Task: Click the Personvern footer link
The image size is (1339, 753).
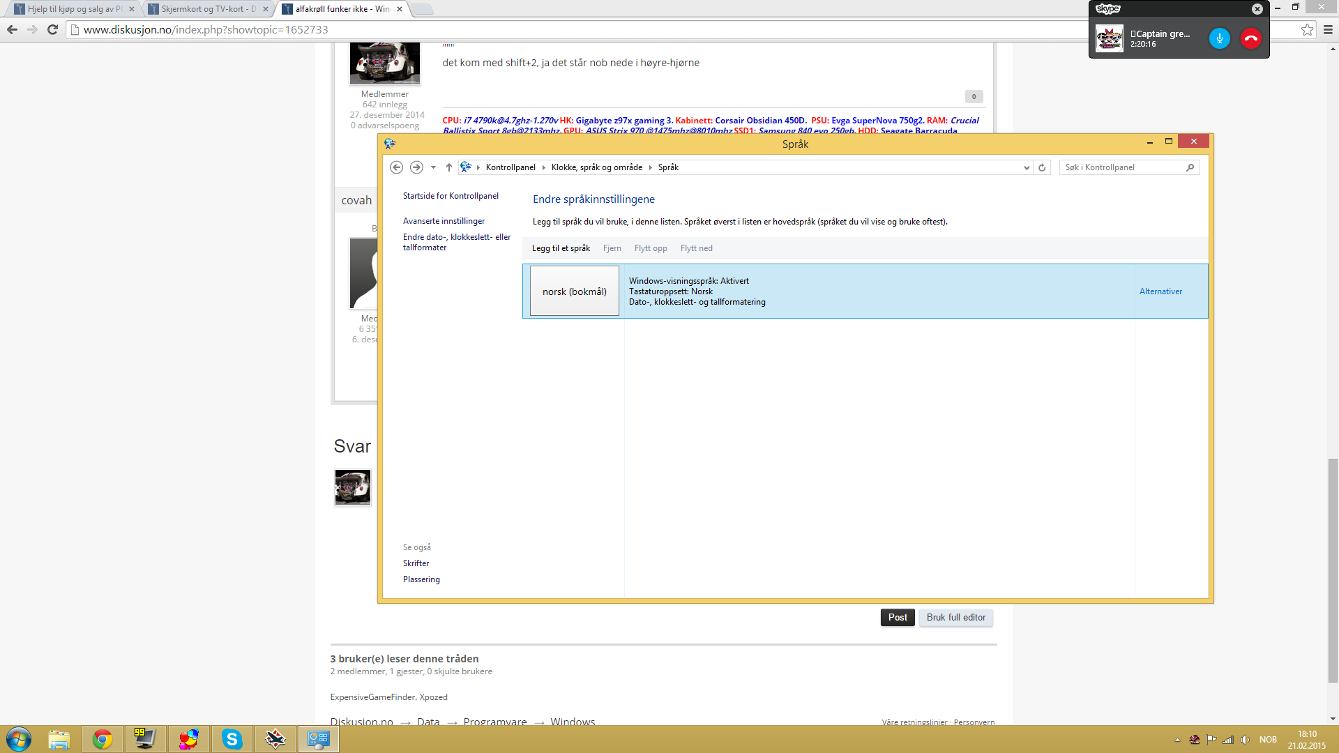Action: [974, 722]
